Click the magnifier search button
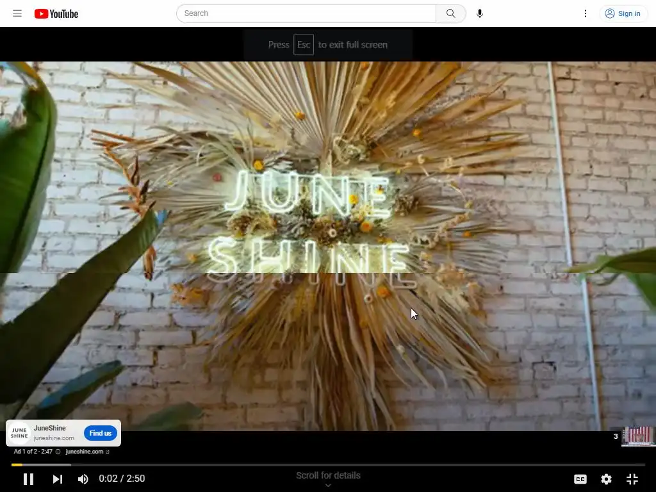Viewport: 656px width, 492px height. (x=450, y=13)
